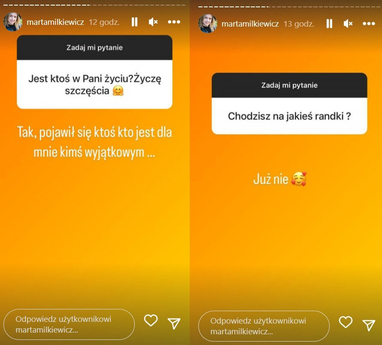
Task: Pause the left story playback
Action: point(134,22)
